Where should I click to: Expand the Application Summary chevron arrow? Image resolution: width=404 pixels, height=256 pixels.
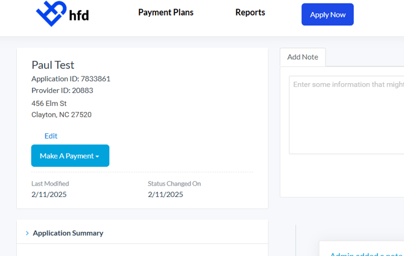[x=27, y=233]
